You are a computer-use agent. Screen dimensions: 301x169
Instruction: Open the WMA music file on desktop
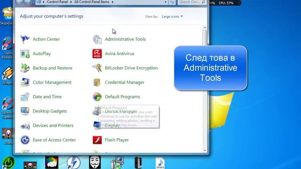160,163
